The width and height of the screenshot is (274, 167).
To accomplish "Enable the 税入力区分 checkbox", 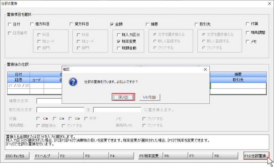I will point(119,35).
